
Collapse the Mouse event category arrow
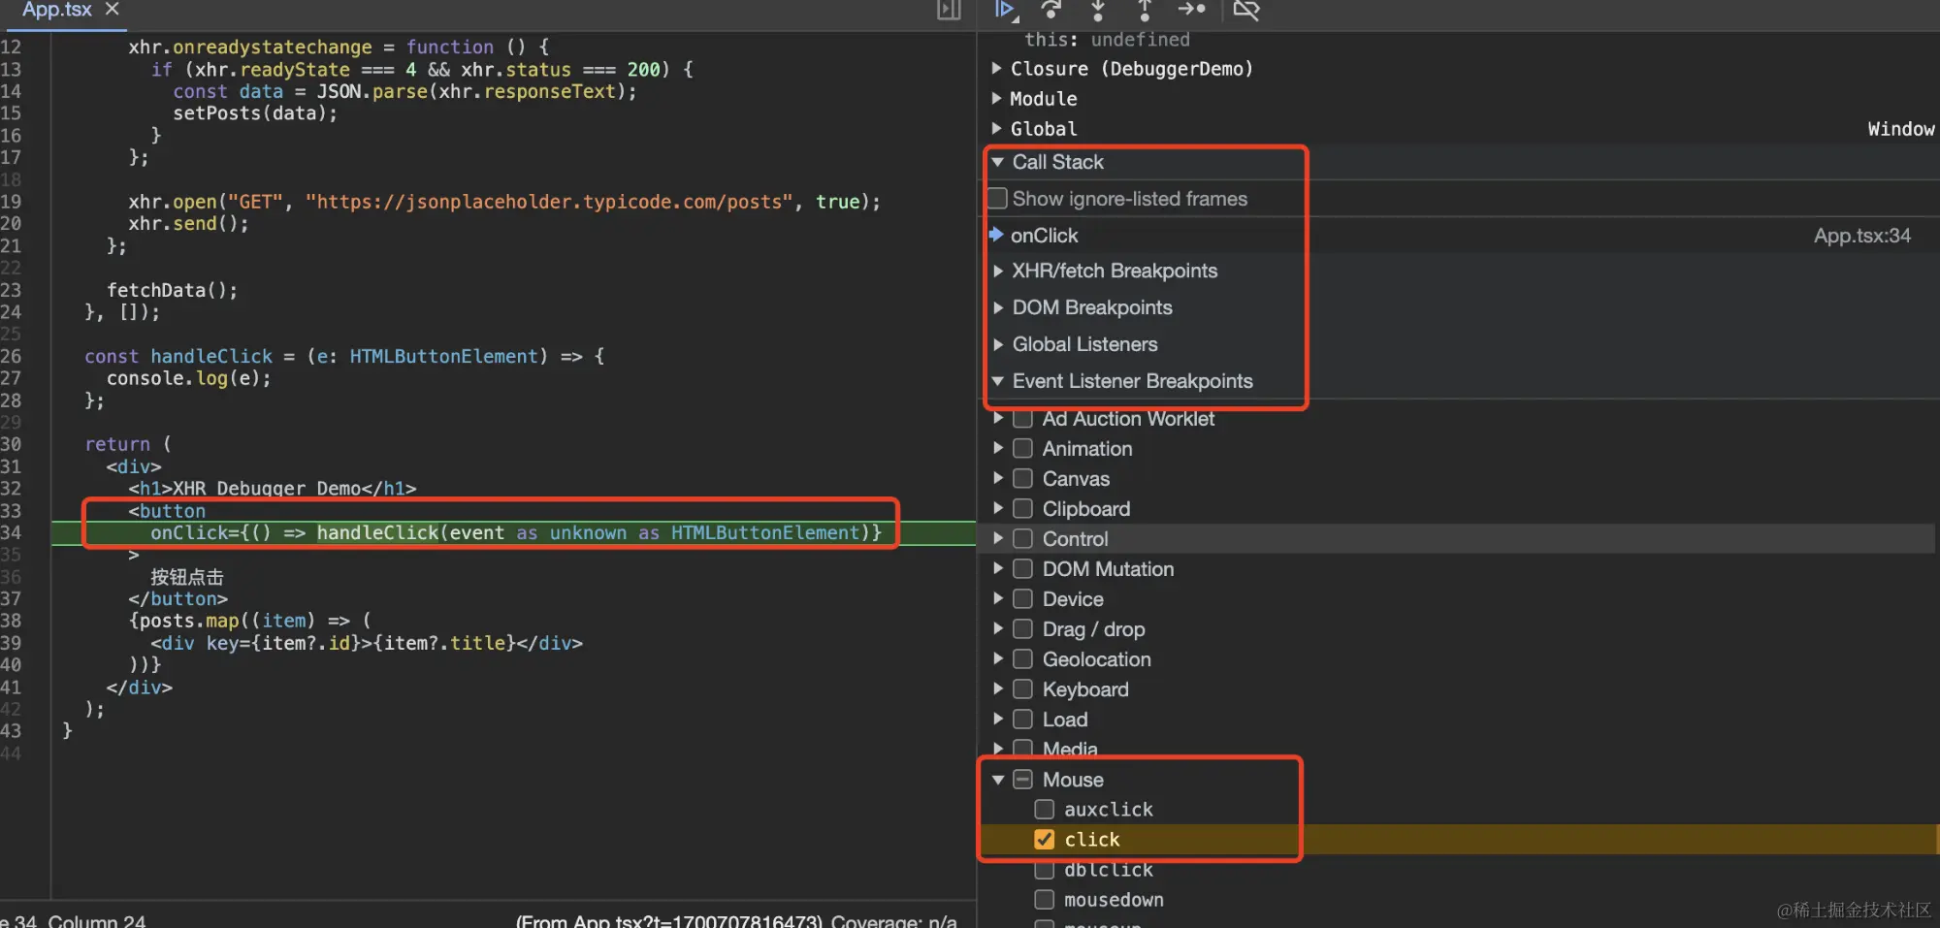[x=998, y=780]
